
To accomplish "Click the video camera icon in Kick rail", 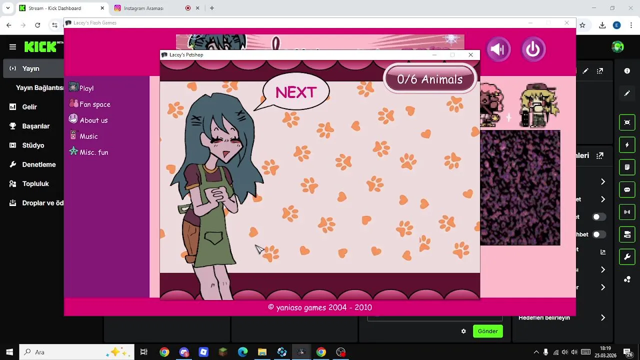I will (x=627, y=234).
